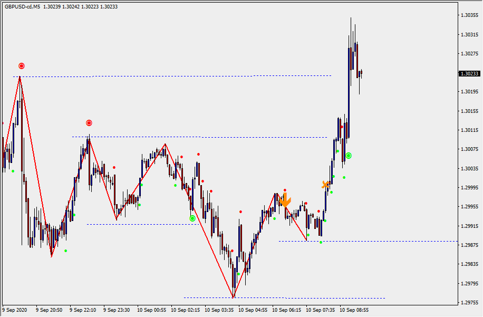Select the red circle marker above the second peak
This screenshot has width=483, height=317.
(x=89, y=123)
